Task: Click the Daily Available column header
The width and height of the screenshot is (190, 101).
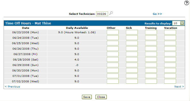Action: (x=77, y=28)
